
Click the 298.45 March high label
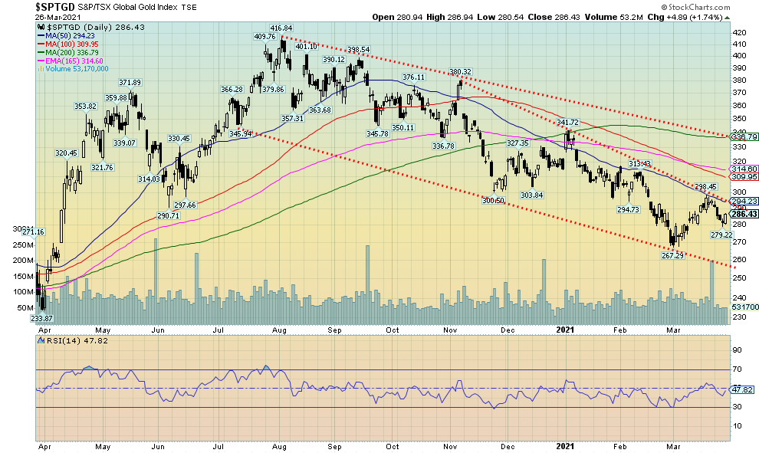[705, 186]
